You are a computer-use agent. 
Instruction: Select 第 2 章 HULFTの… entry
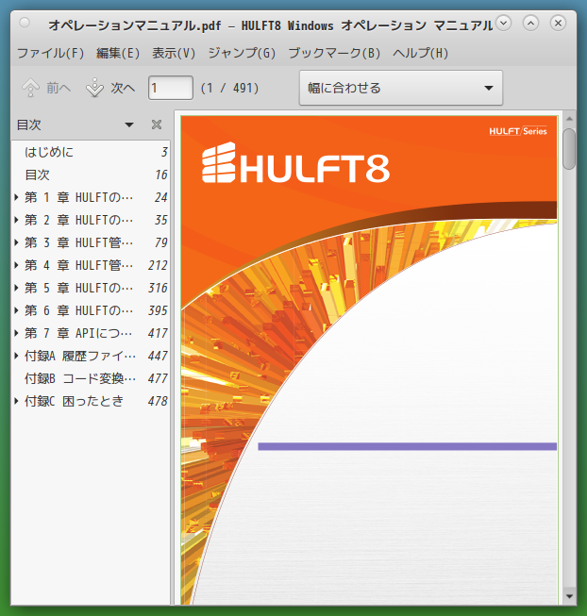coord(91,220)
